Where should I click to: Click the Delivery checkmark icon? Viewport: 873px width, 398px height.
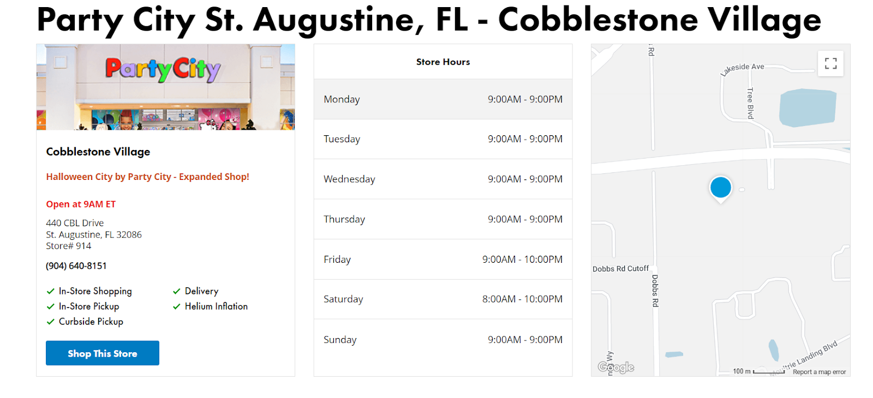click(x=177, y=291)
